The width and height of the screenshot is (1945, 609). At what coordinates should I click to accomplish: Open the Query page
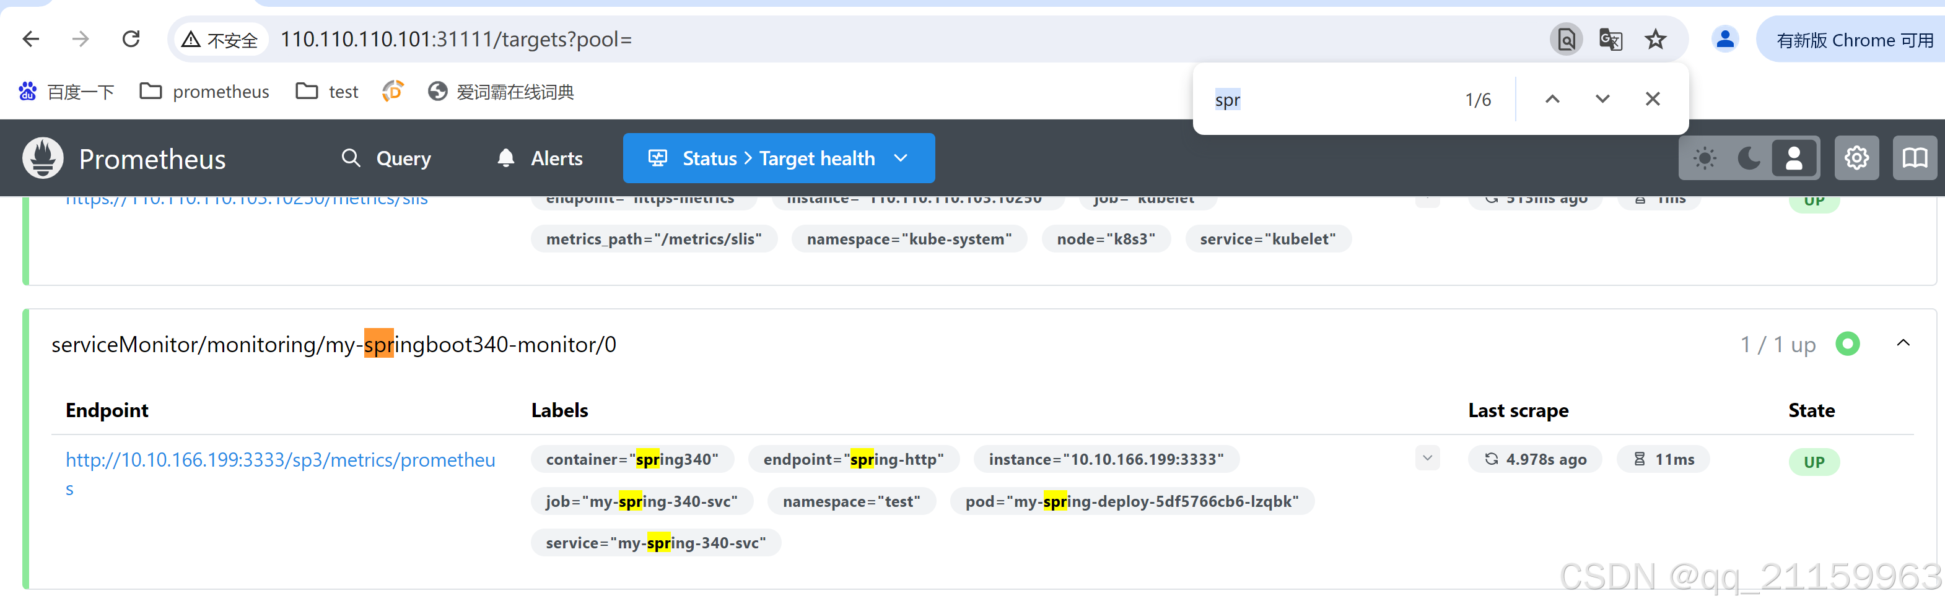point(386,158)
